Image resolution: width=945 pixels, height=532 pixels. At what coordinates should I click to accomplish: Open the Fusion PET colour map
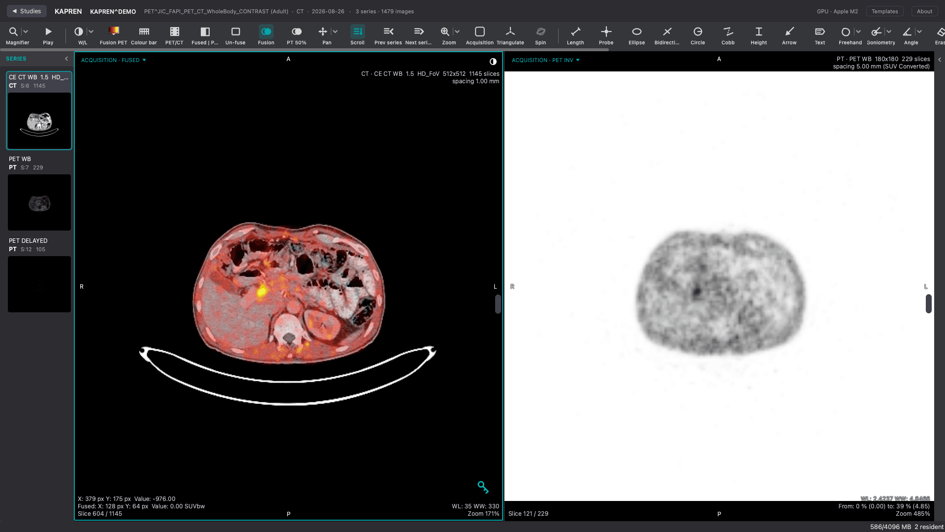point(113,35)
